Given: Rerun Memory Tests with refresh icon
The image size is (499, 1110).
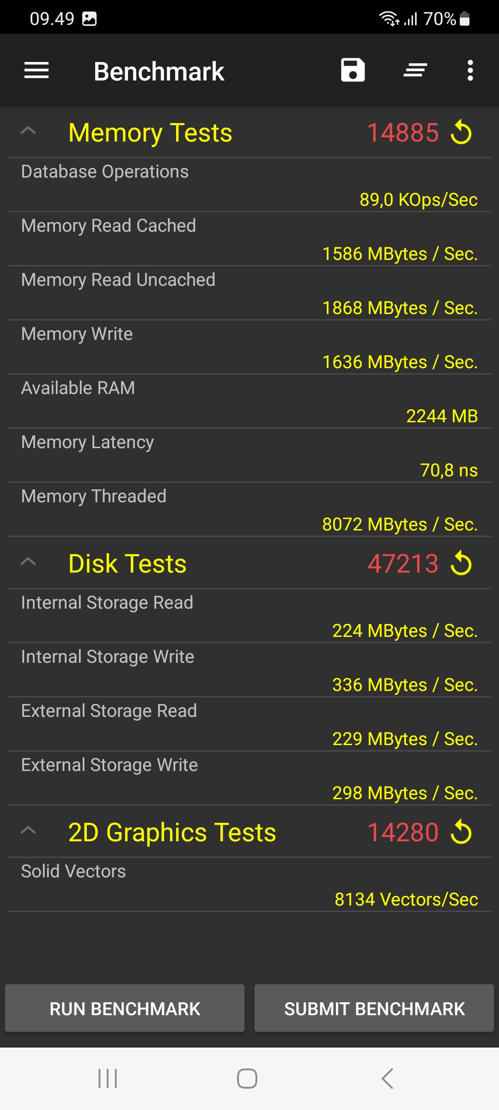Looking at the screenshot, I should tap(461, 132).
